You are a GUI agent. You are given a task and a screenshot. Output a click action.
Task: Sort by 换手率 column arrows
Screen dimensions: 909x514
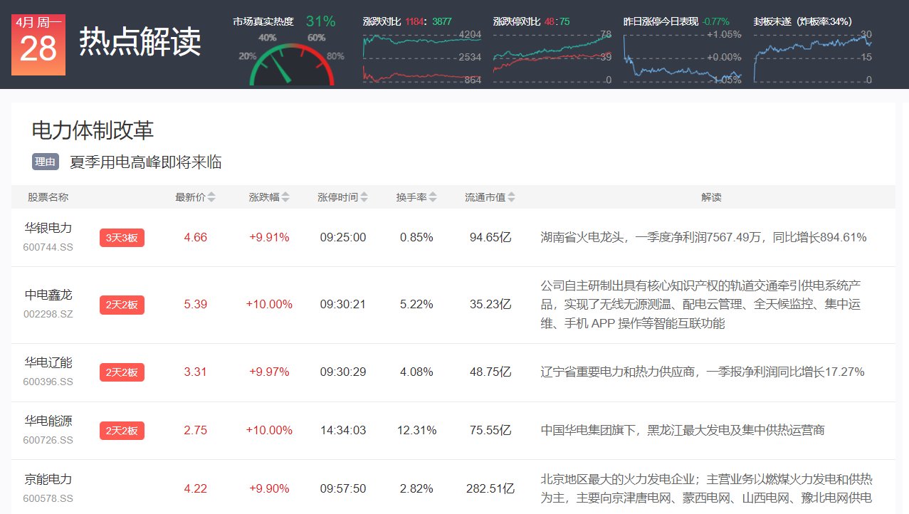[x=433, y=197]
